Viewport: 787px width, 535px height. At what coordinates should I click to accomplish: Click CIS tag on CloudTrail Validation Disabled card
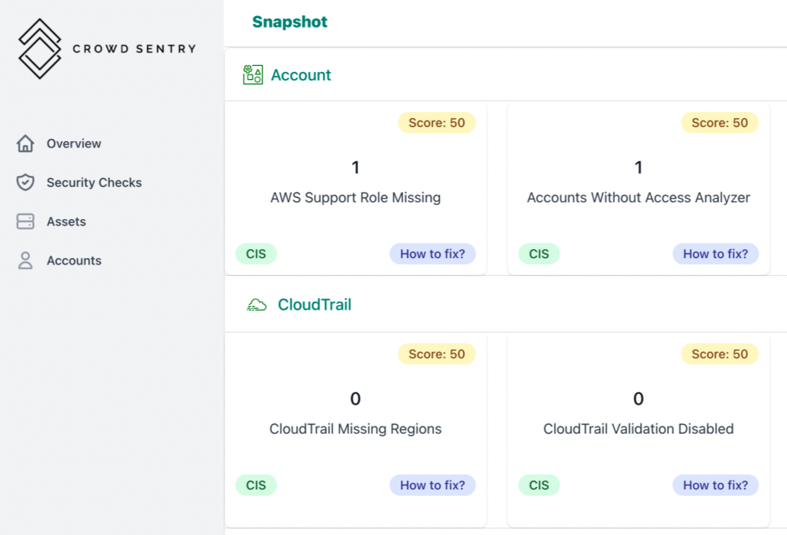tap(539, 485)
